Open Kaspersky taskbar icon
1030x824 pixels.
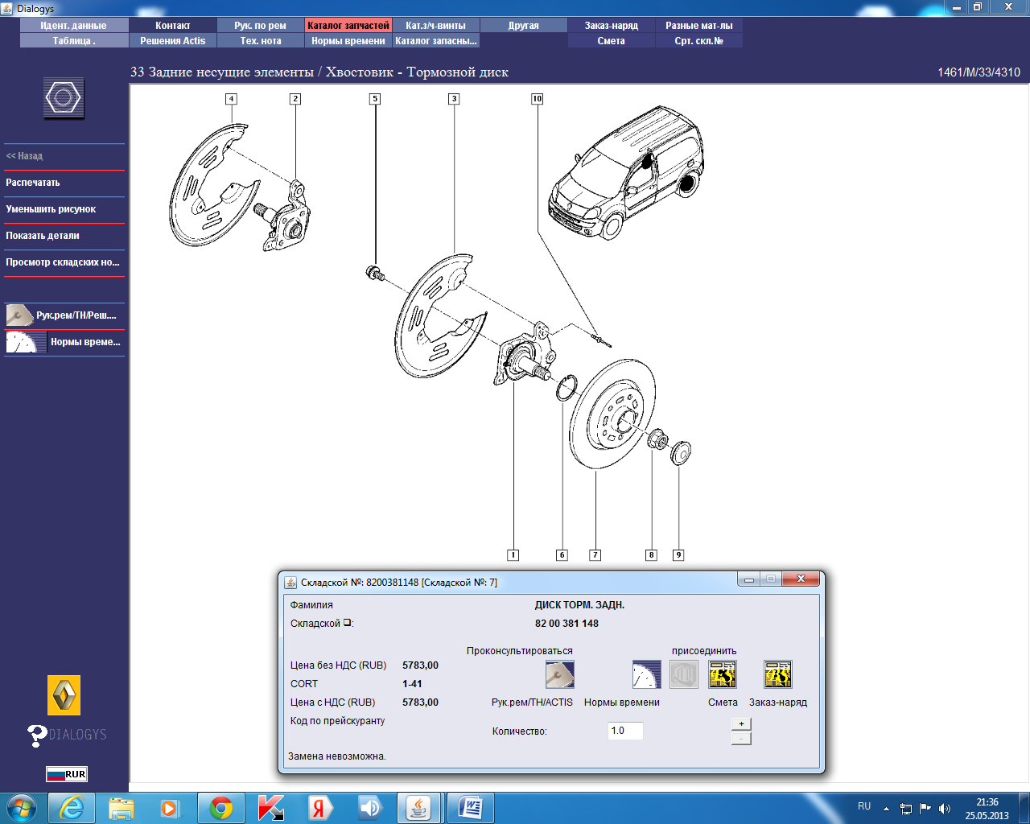pos(270,808)
